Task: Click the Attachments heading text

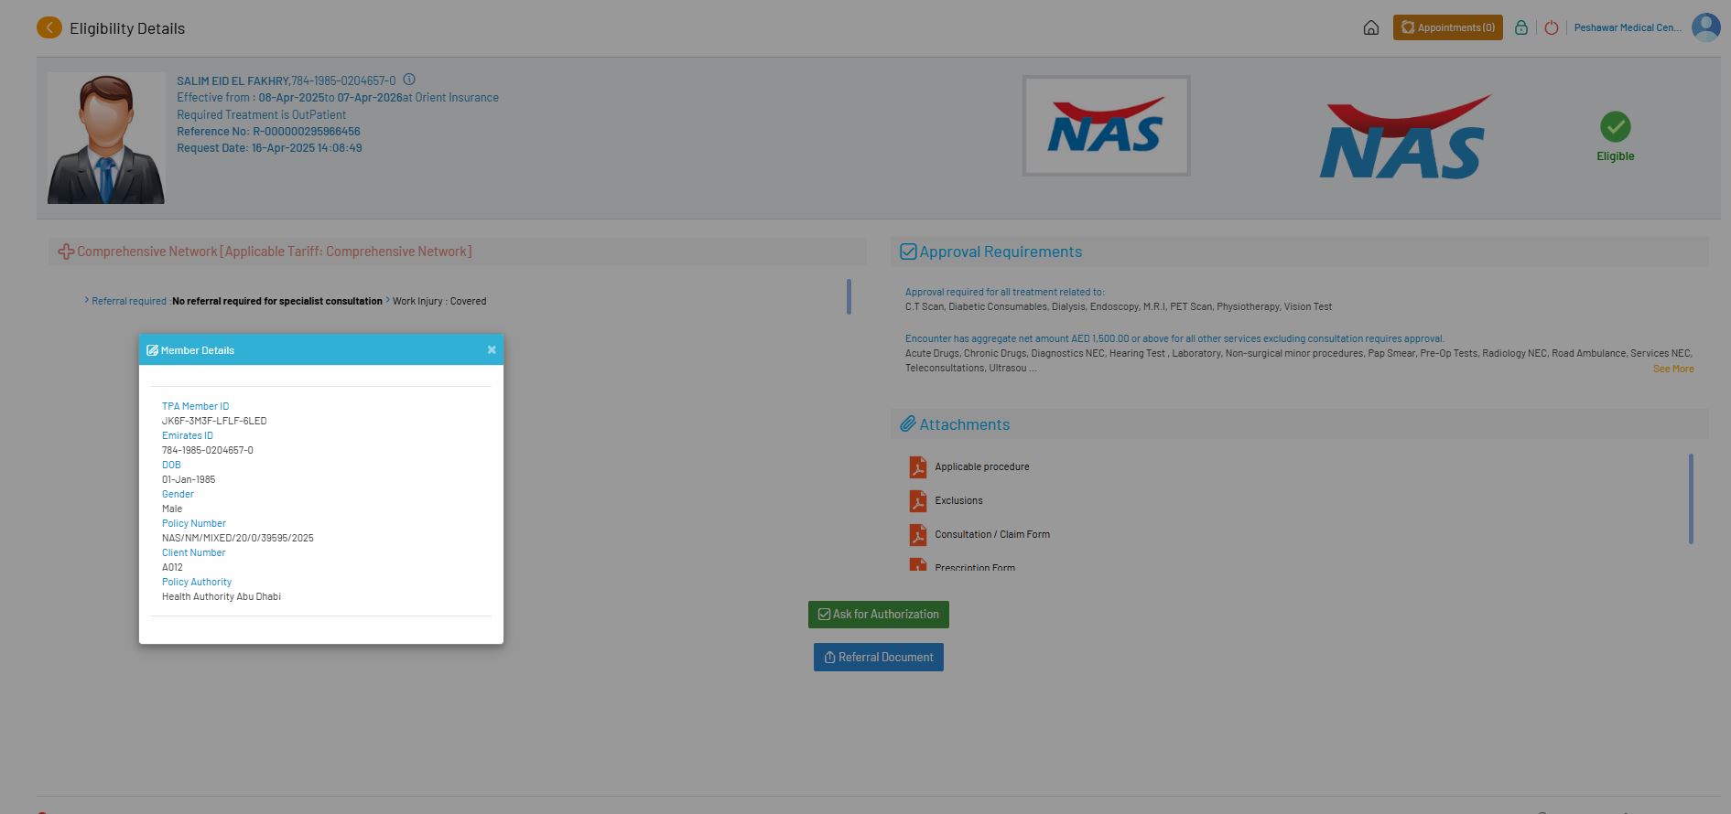Action: (965, 424)
